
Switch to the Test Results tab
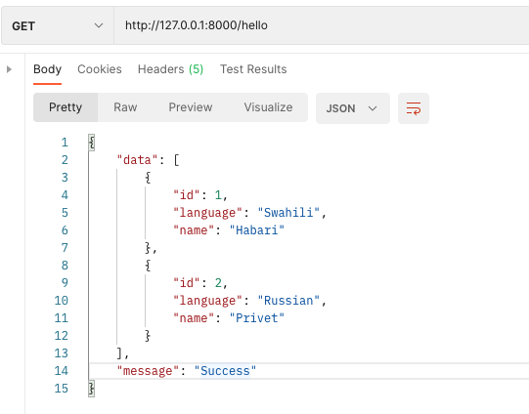(x=253, y=69)
